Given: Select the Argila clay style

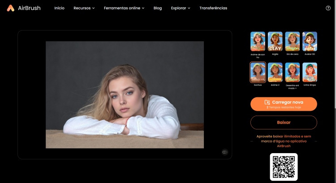Looking at the screenshot, I should (x=275, y=42).
